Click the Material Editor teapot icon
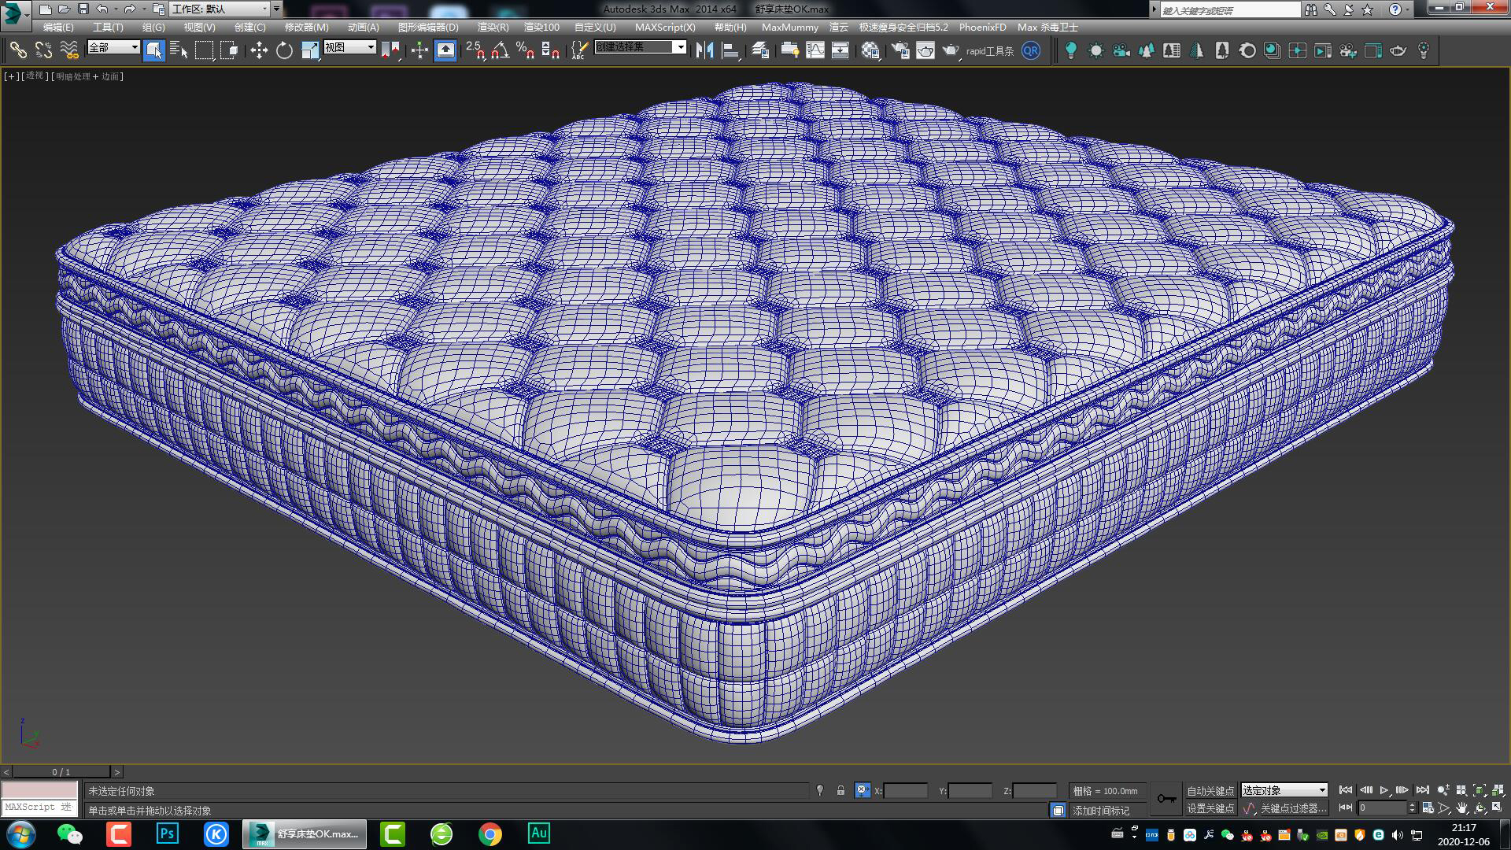The width and height of the screenshot is (1511, 850). 870,50
